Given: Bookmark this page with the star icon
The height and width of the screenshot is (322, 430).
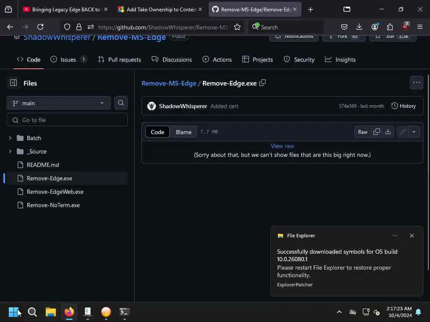Looking at the screenshot, I should click(237, 27).
